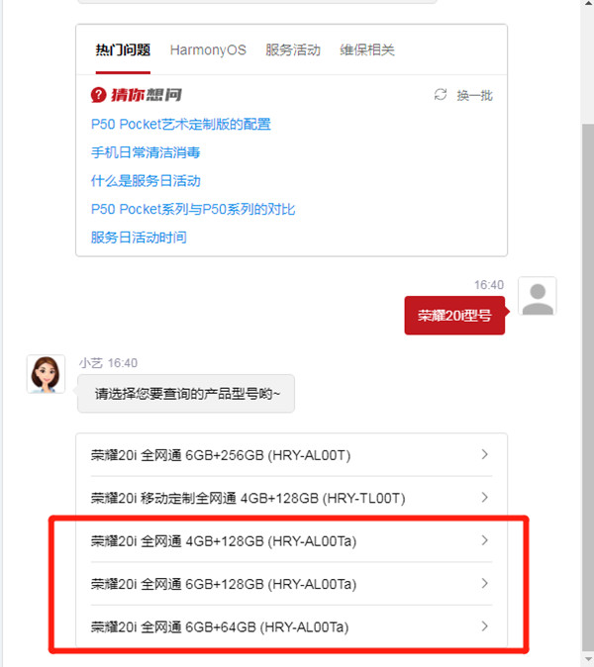594x667 pixels.
Task: Choose 荣耀20i 全网通 6GB+128GB (HRY-AL00Ta)
Action: click(291, 584)
